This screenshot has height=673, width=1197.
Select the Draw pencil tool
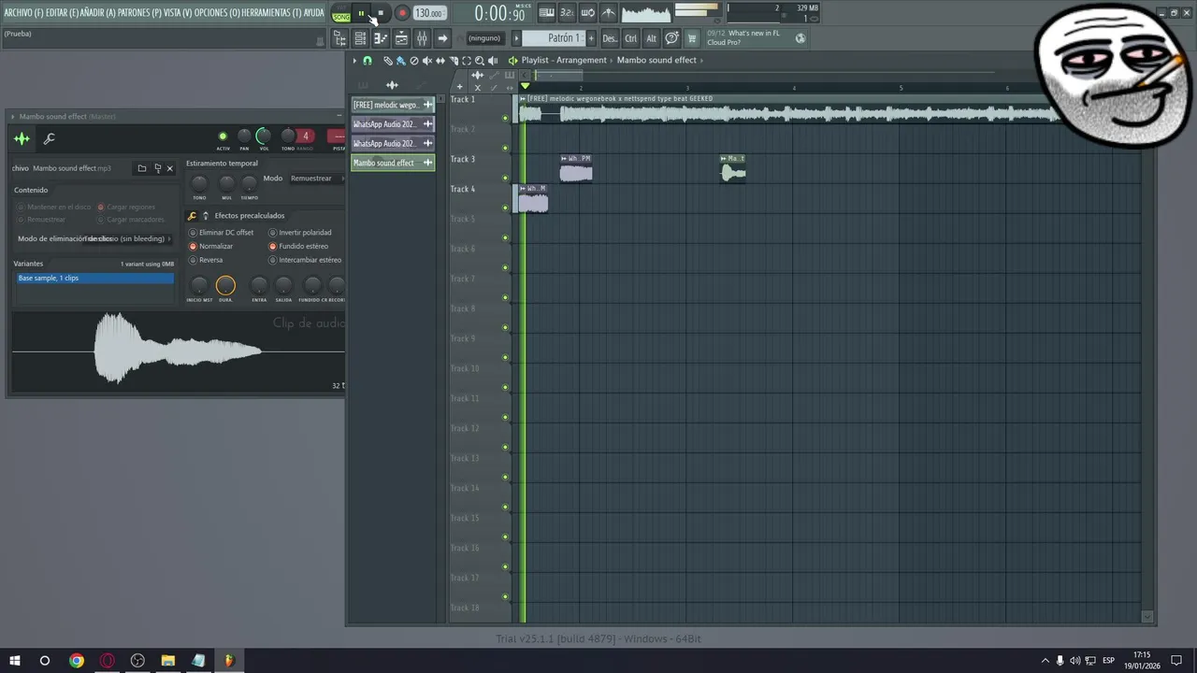(x=387, y=61)
